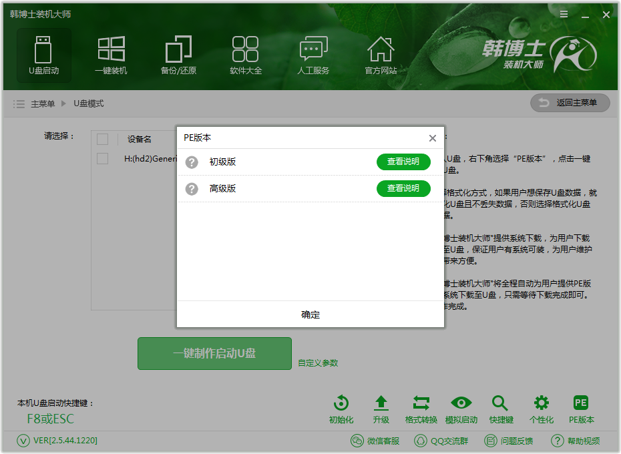This screenshot has height=454, width=621.
Task: Confirm with the 确定 button
Action: point(310,314)
